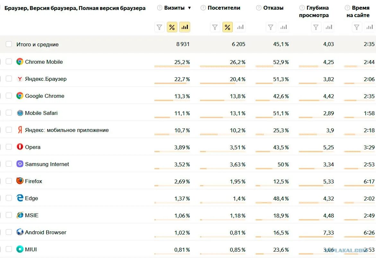The width and height of the screenshot is (376, 260).
Task: Click the question mark next to Отказы
Action: click(x=258, y=8)
